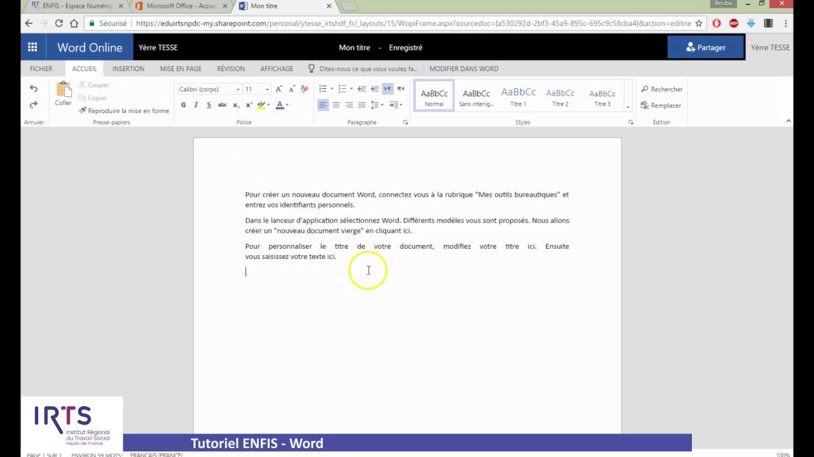Decrease paragraph indent
Screen dimensions: 814x457
(361, 89)
